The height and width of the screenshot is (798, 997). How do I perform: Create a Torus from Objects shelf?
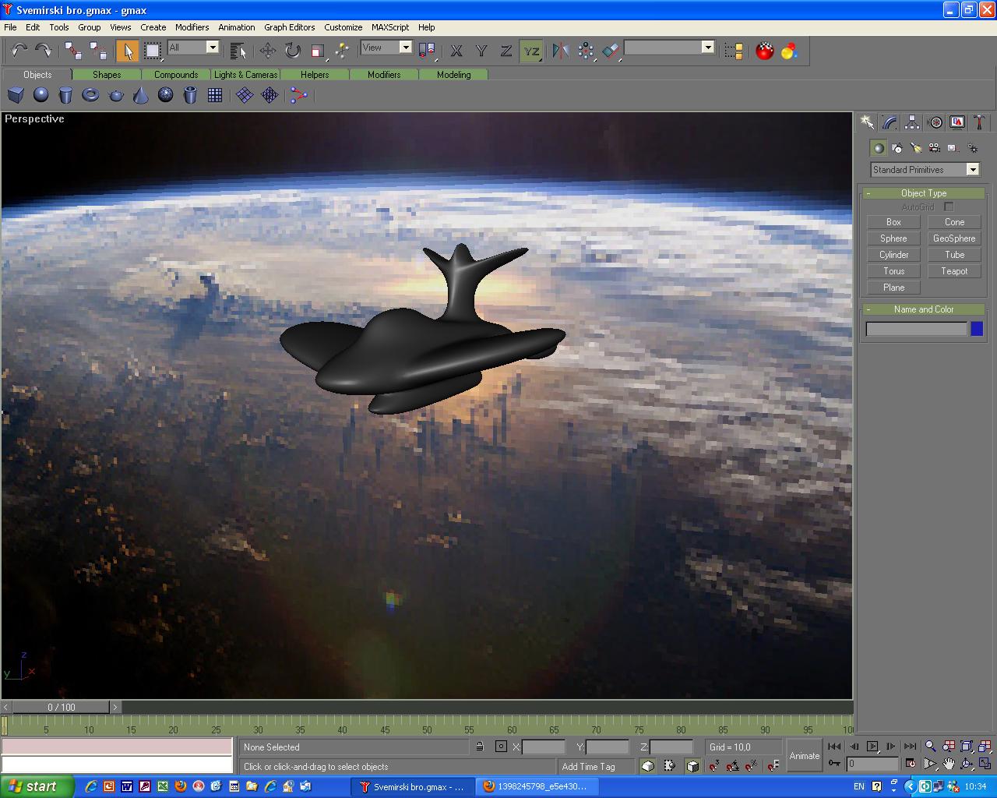[x=91, y=95]
